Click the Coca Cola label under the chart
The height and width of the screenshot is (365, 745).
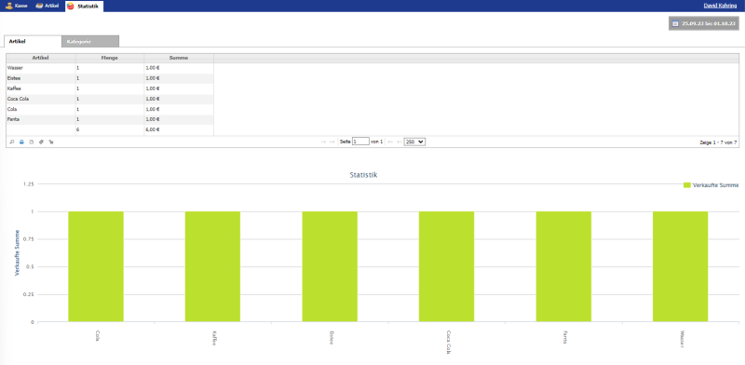[x=448, y=343]
